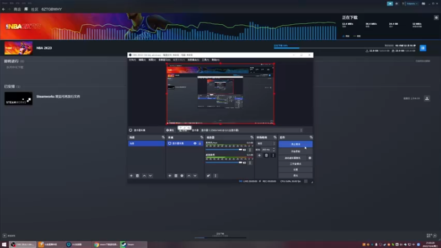Move source down arrow in Sources panel

pos(195,176)
